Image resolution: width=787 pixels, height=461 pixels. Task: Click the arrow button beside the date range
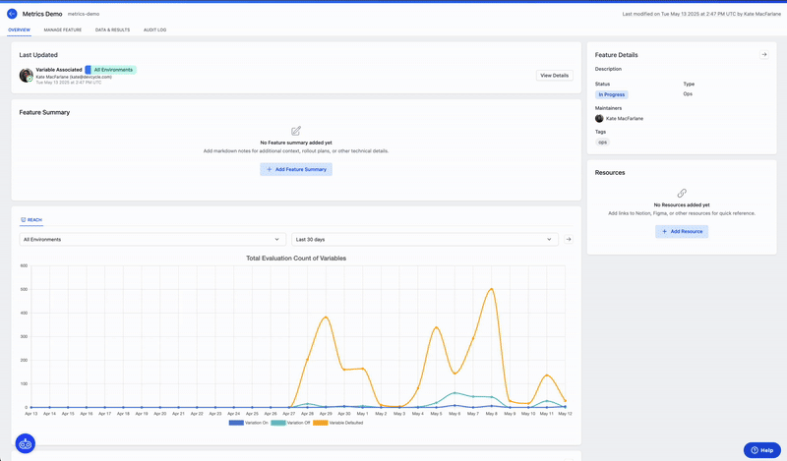[569, 239]
